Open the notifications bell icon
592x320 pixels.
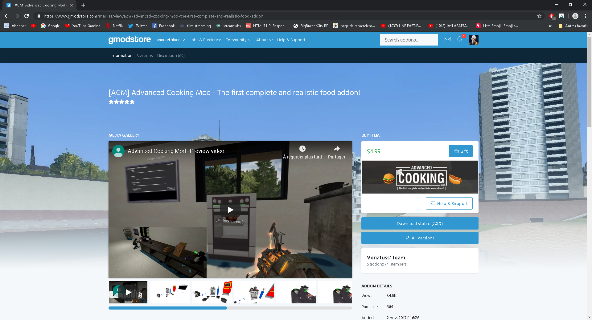coord(459,39)
